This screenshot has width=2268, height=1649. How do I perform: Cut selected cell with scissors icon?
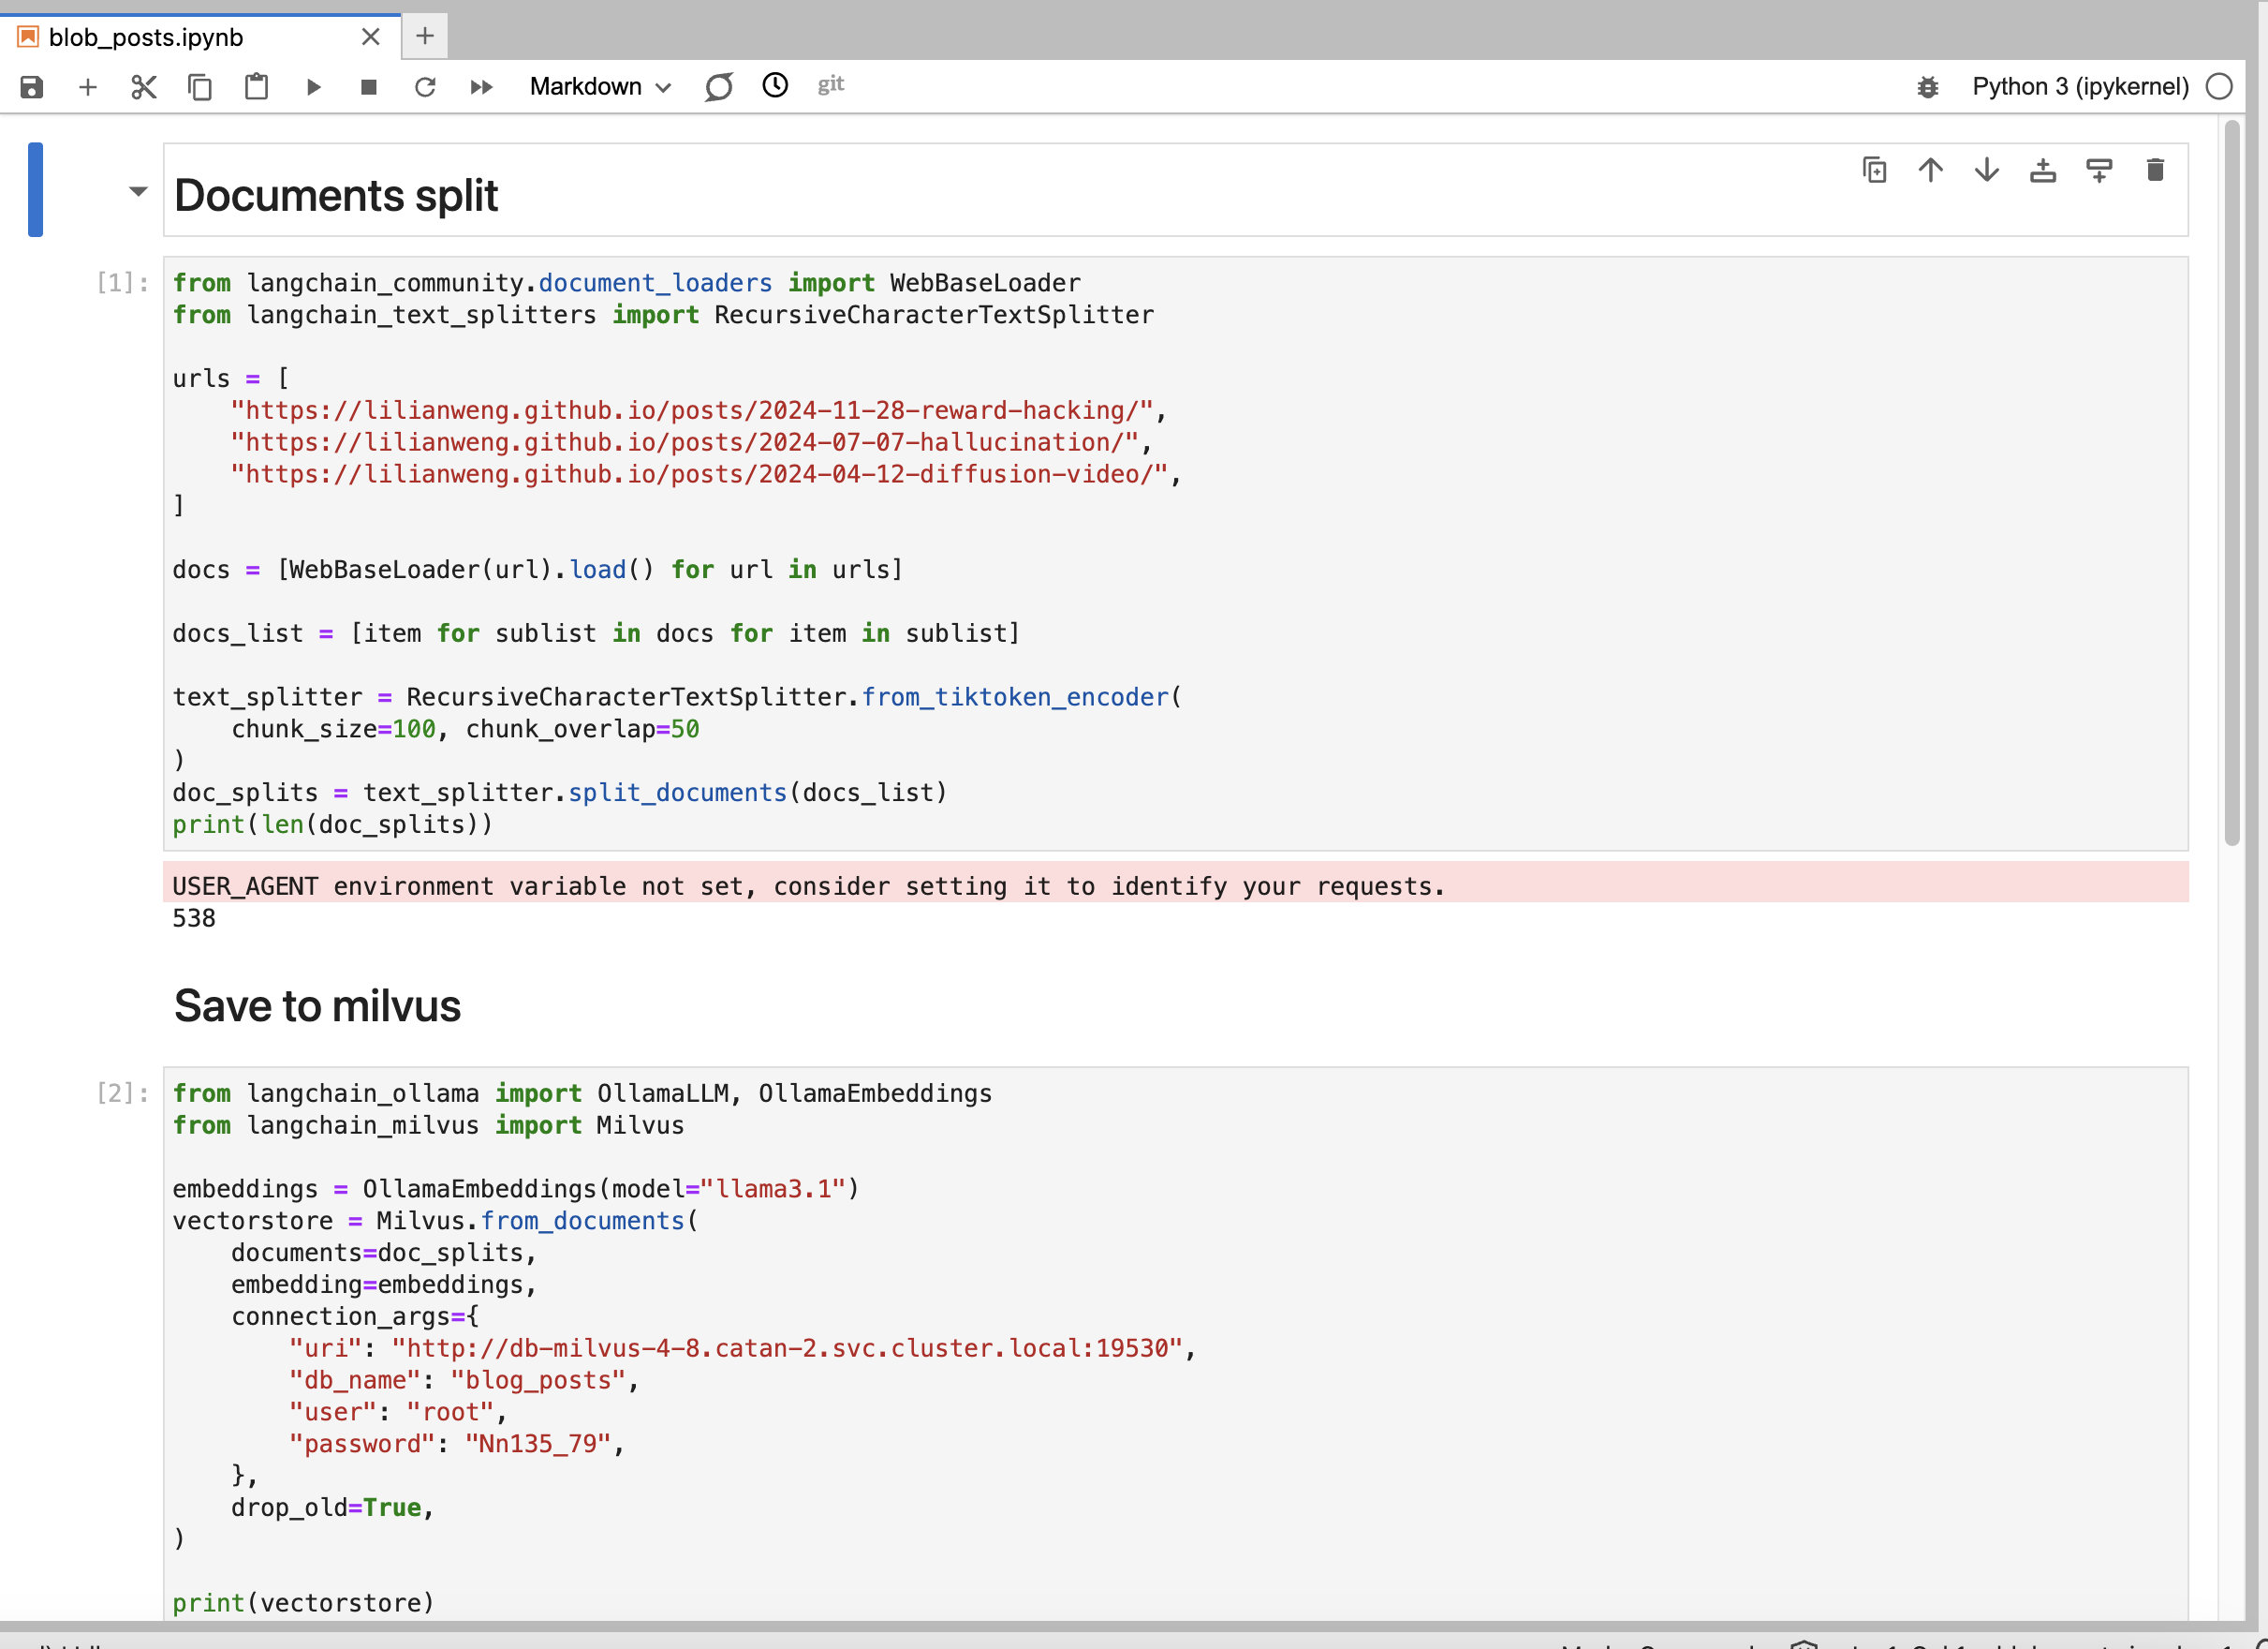click(144, 87)
